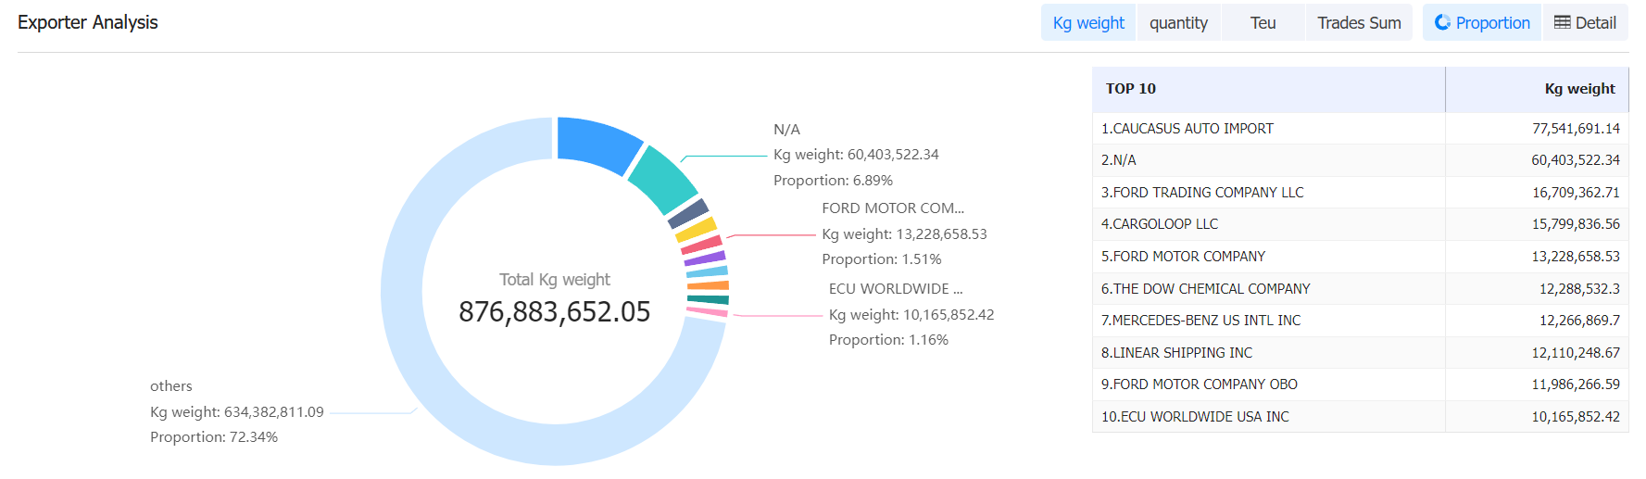Click the TOP 10 column header
Viewport: 1646px width, 479px height.
point(1130,89)
